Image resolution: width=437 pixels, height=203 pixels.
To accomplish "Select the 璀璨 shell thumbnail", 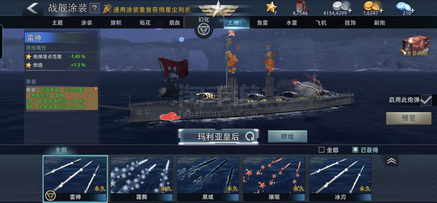I will tap(274, 179).
